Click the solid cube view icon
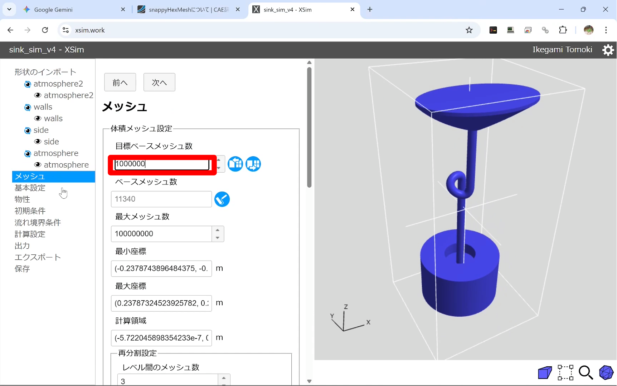This screenshot has height=386, width=617. [545, 373]
